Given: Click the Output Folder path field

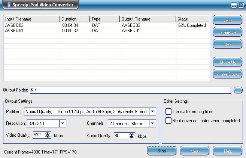Looking at the screenshot, I should (130, 90).
